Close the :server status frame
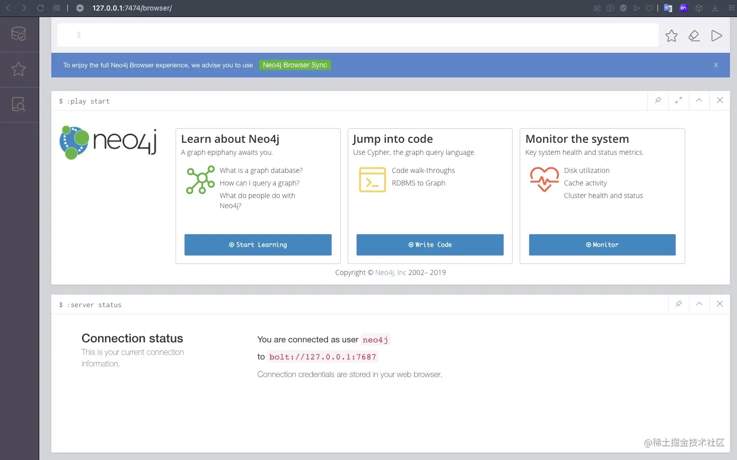Viewport: 737px width, 460px height. (720, 304)
